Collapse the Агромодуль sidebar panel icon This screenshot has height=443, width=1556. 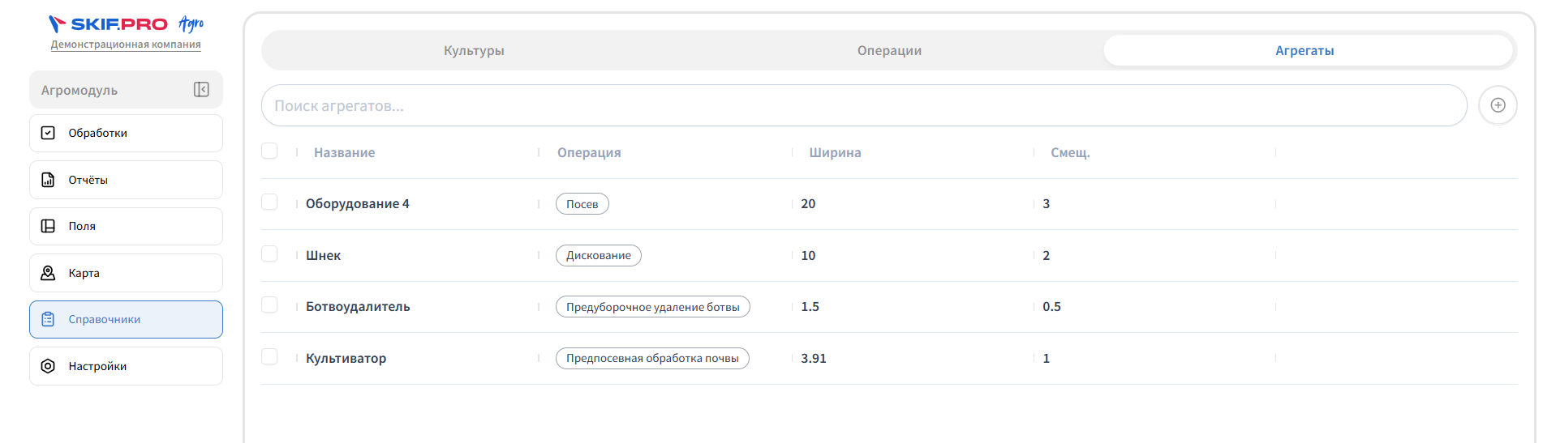201,90
